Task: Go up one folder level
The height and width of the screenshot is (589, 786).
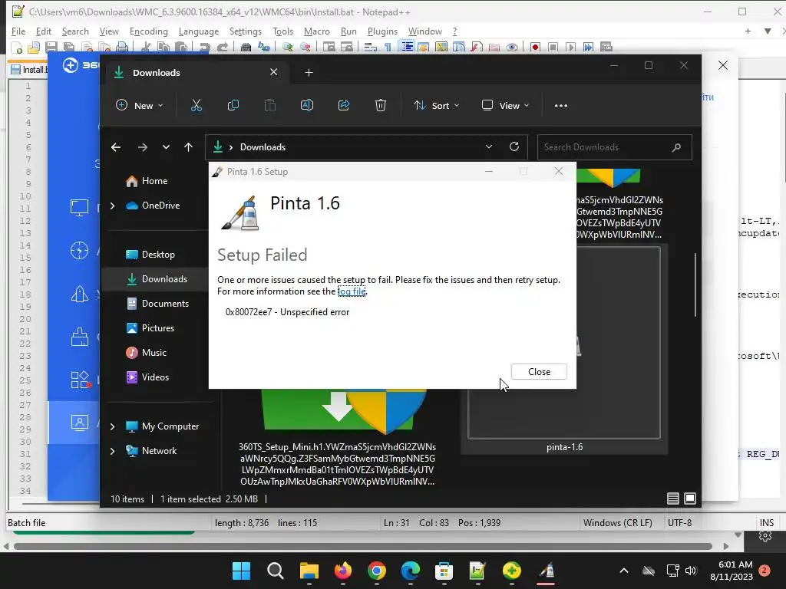Action: point(189,147)
